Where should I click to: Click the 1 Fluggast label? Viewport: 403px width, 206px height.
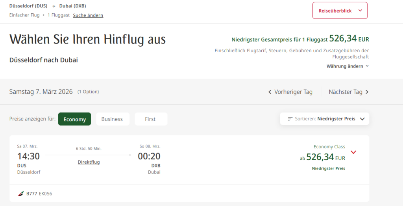59,15
